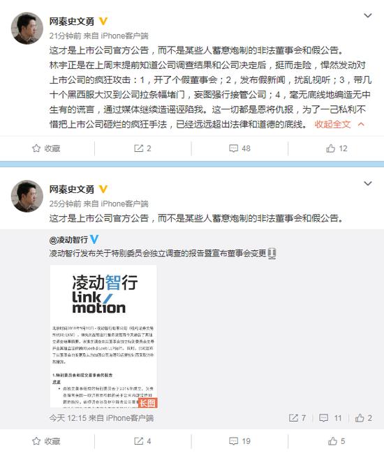
Task: Open the second post's dropdown chevron menu
Action: [367, 183]
